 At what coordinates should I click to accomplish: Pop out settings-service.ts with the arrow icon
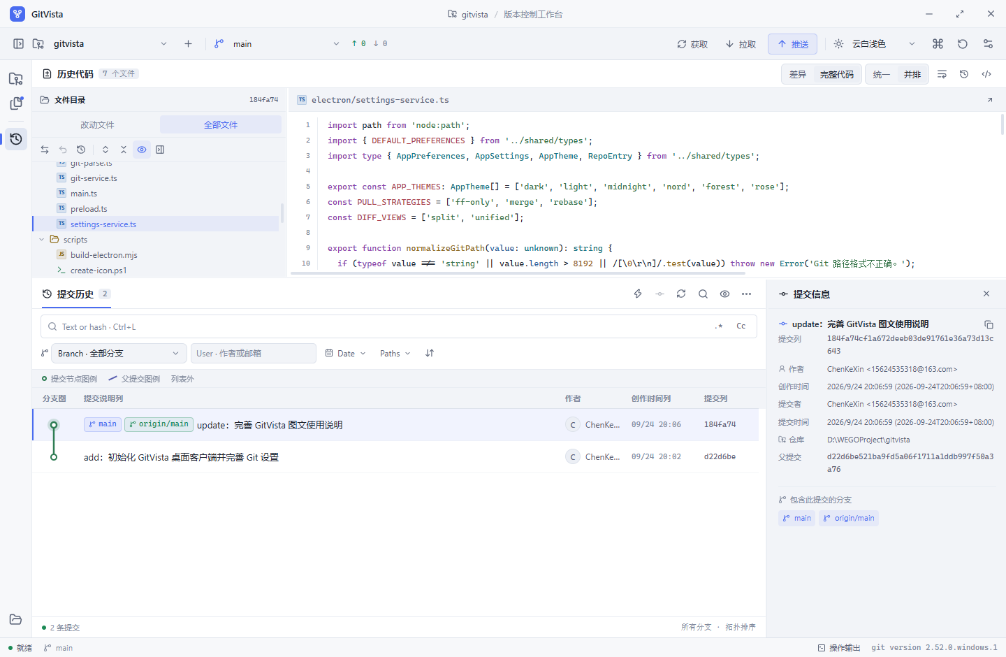[989, 100]
